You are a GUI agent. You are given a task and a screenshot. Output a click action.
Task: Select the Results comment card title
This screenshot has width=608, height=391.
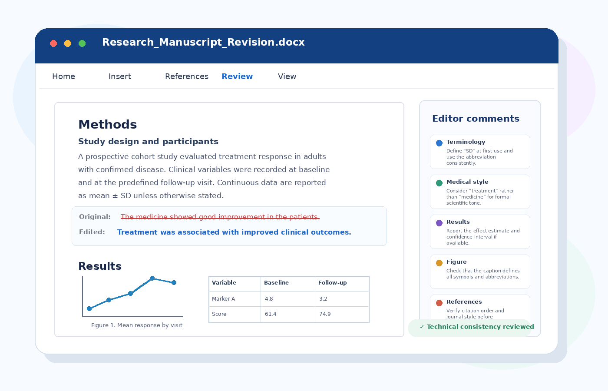[x=458, y=222]
